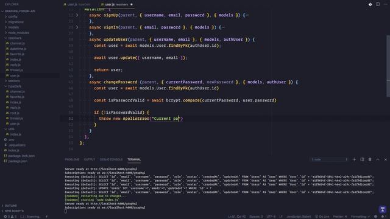Select JavaScript (Babel) language mode

tap(299, 217)
